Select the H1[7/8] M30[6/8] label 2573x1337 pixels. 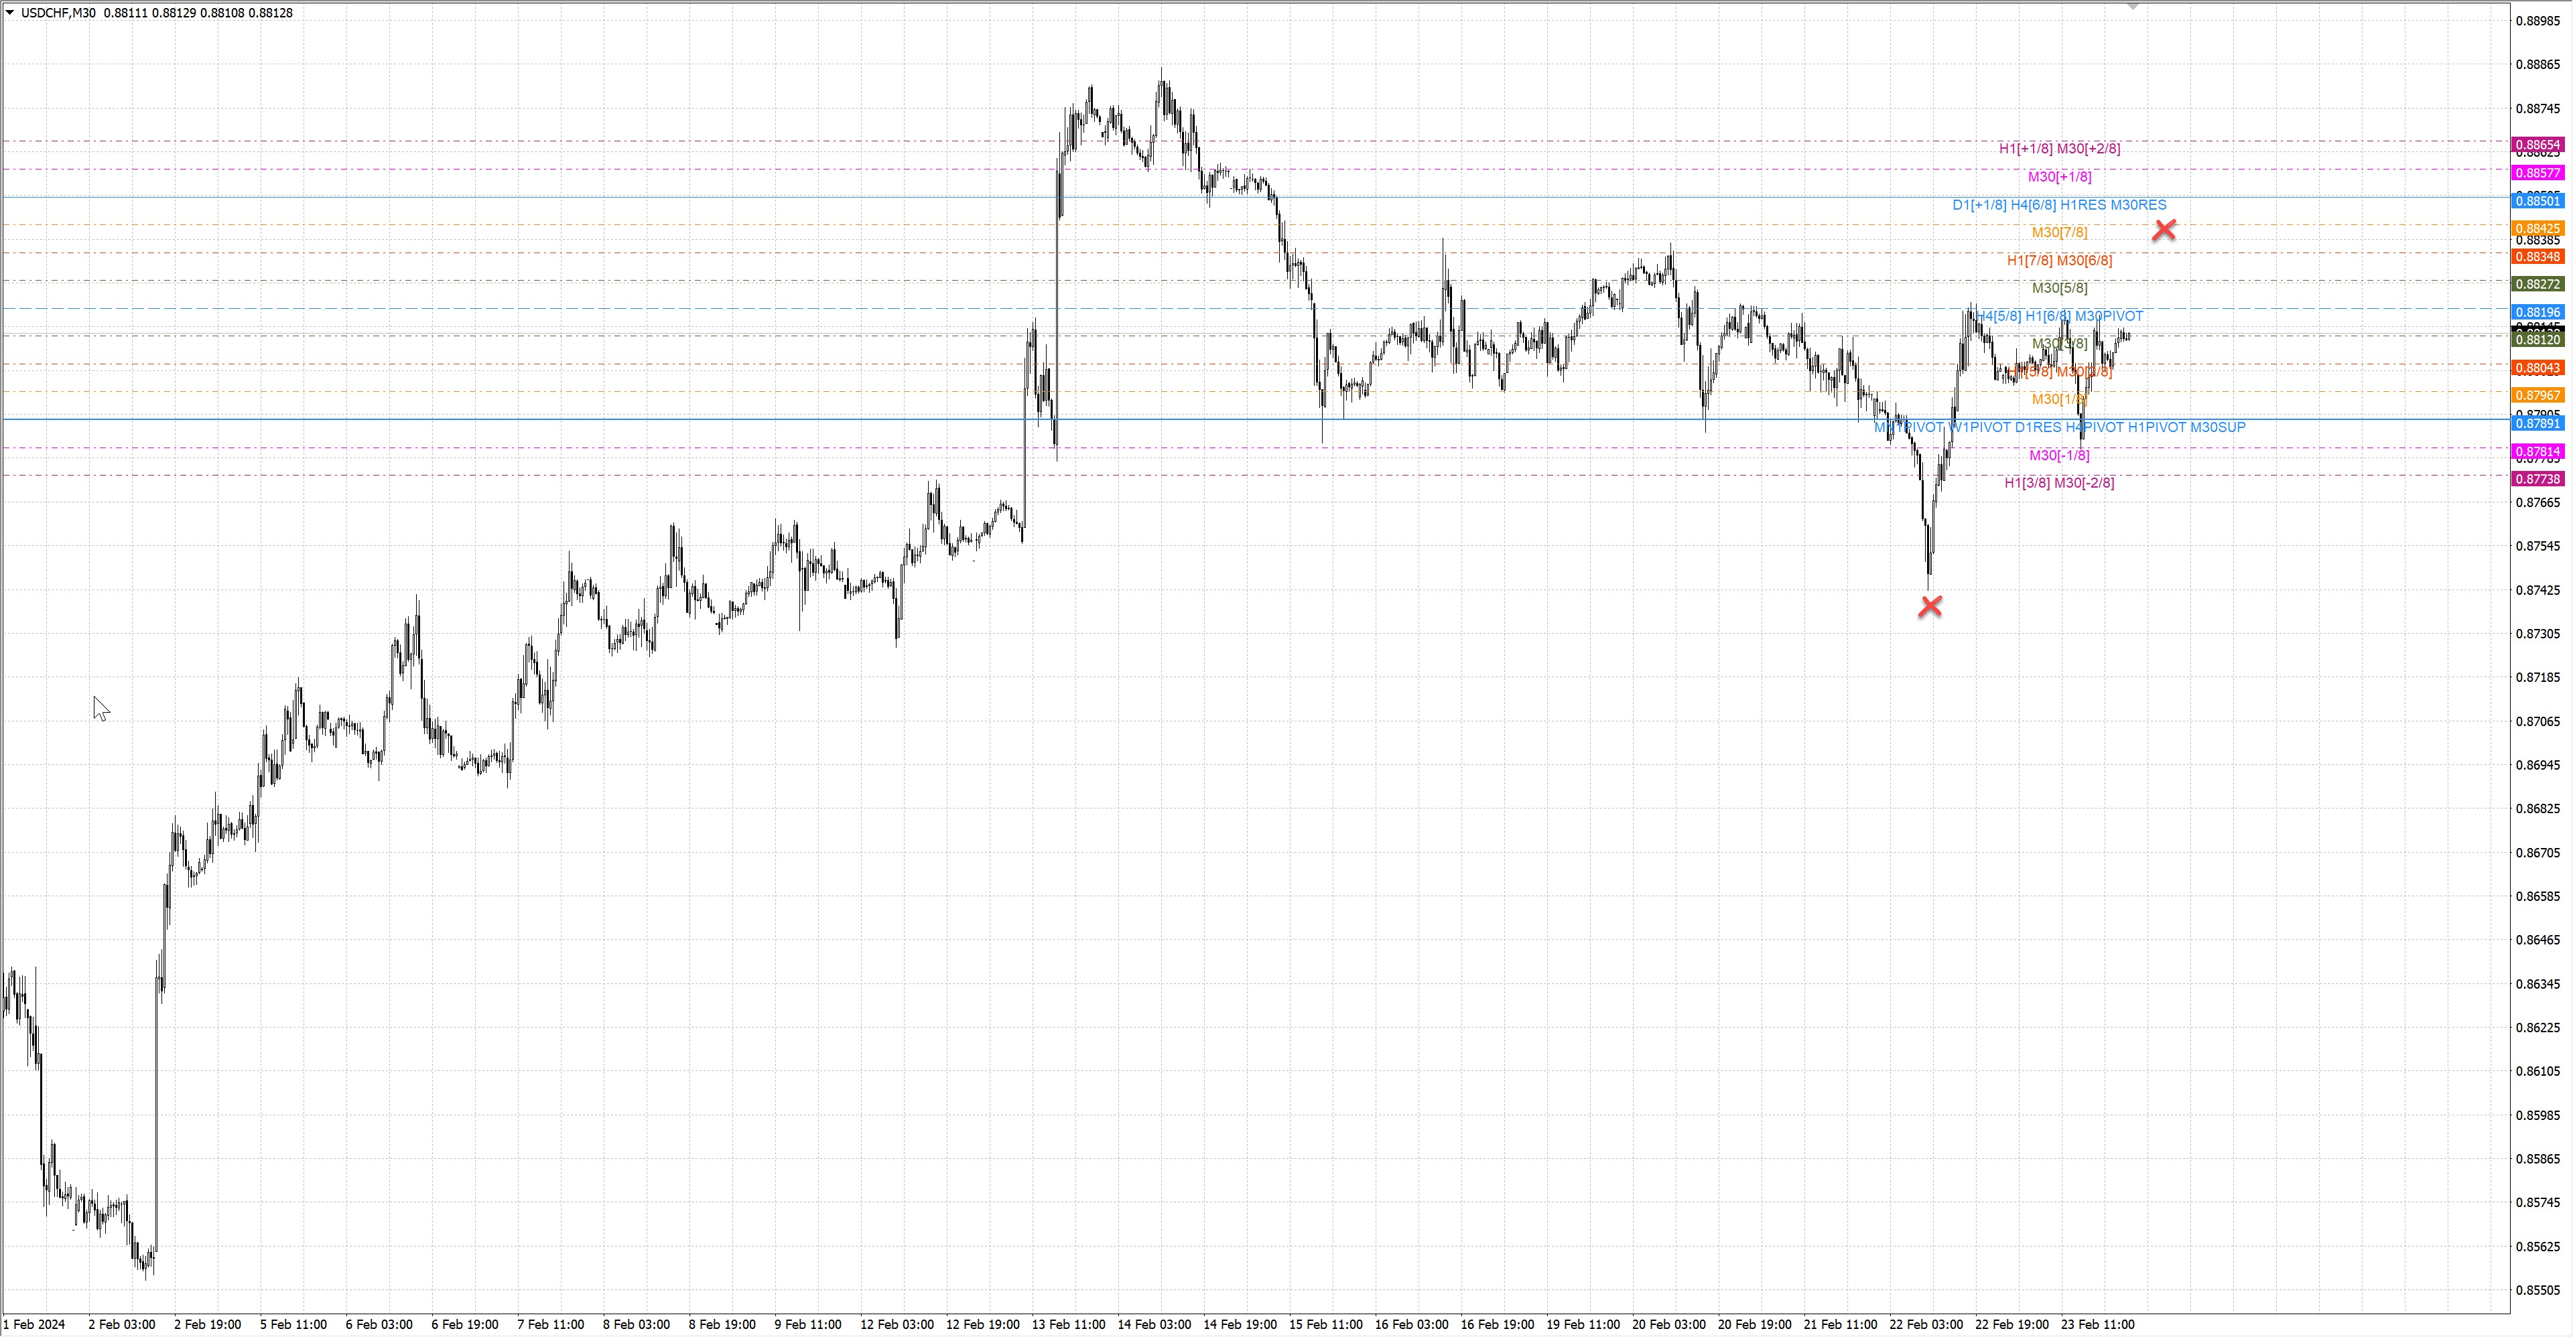click(x=2058, y=261)
